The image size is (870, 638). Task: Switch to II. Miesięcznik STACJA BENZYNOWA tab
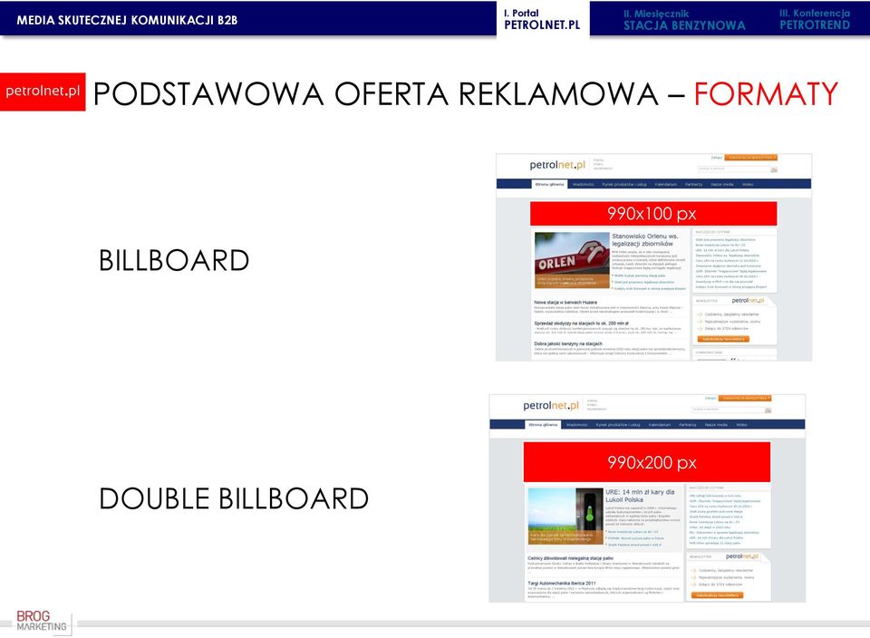(684, 20)
